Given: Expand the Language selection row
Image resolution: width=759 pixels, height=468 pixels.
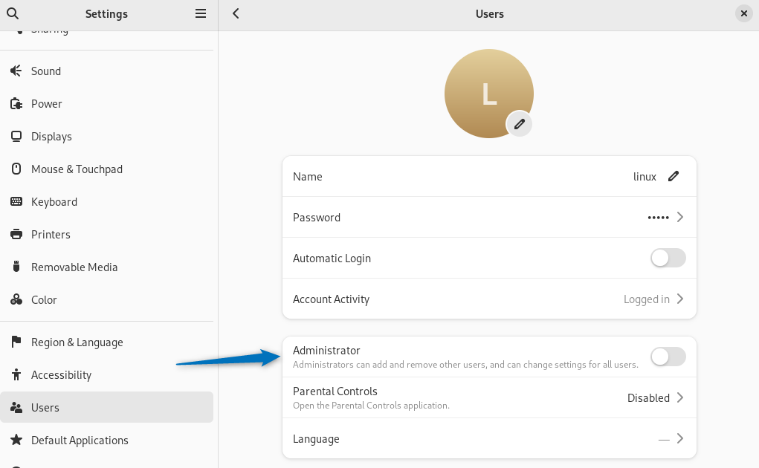Looking at the screenshot, I should 679,438.
